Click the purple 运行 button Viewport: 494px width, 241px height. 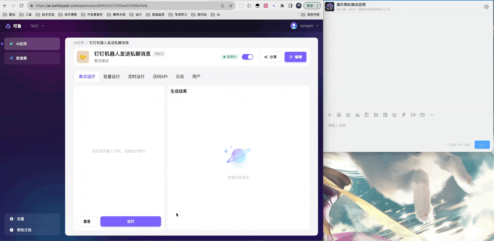131,221
